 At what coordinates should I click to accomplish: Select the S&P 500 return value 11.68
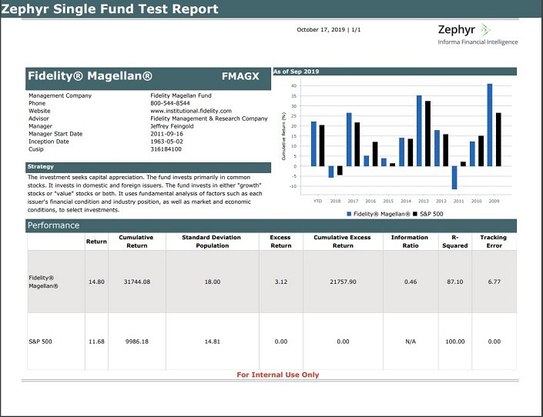point(96,342)
